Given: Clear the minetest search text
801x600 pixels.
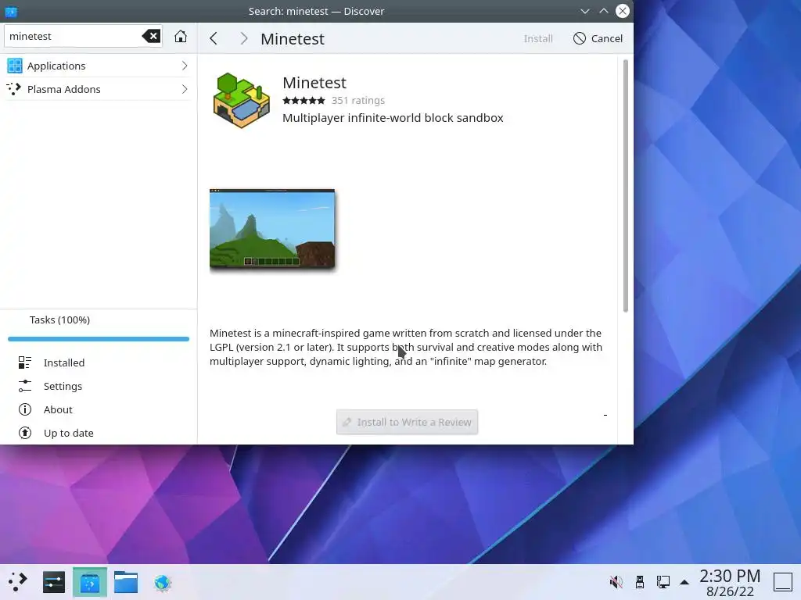Looking at the screenshot, I should click(x=151, y=36).
